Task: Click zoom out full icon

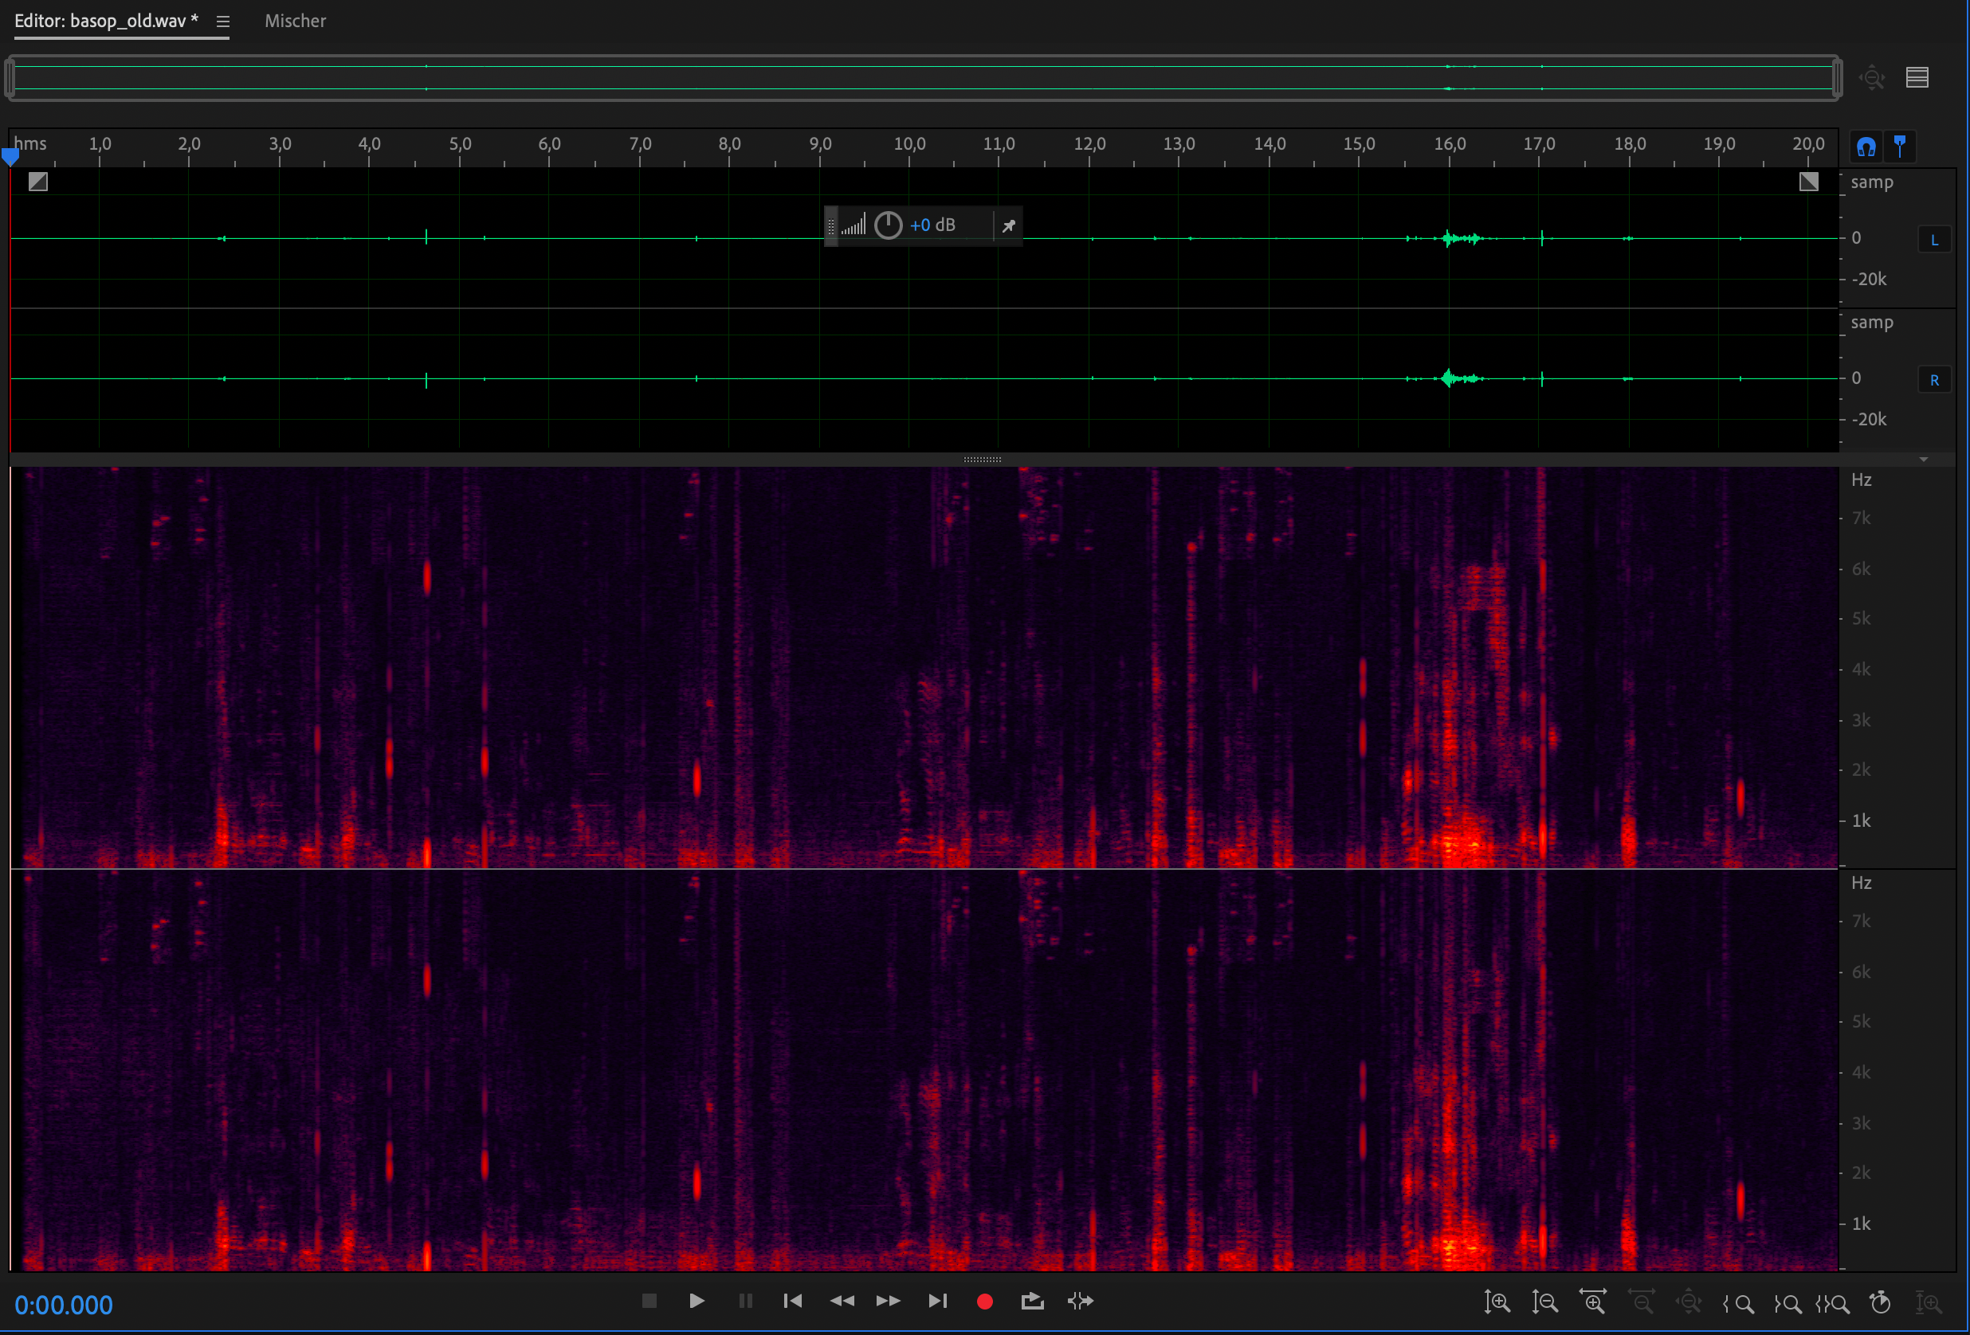Action: point(1688,1302)
